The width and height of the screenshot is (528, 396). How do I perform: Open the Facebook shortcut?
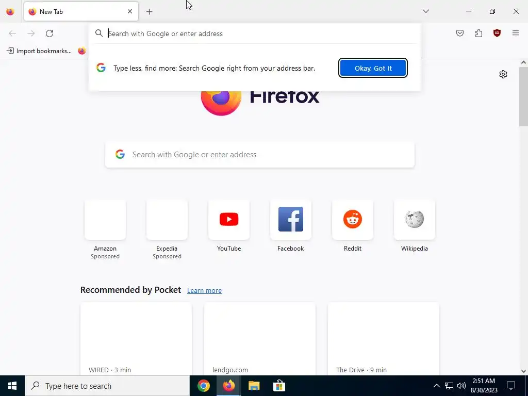291,226
